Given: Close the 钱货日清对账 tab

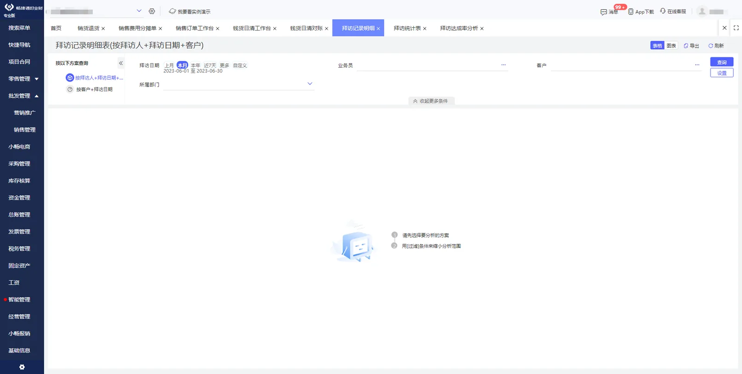Looking at the screenshot, I should coord(326,29).
